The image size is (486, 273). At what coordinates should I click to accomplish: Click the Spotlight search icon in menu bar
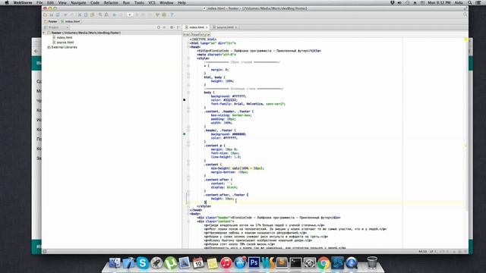(x=470, y=2)
